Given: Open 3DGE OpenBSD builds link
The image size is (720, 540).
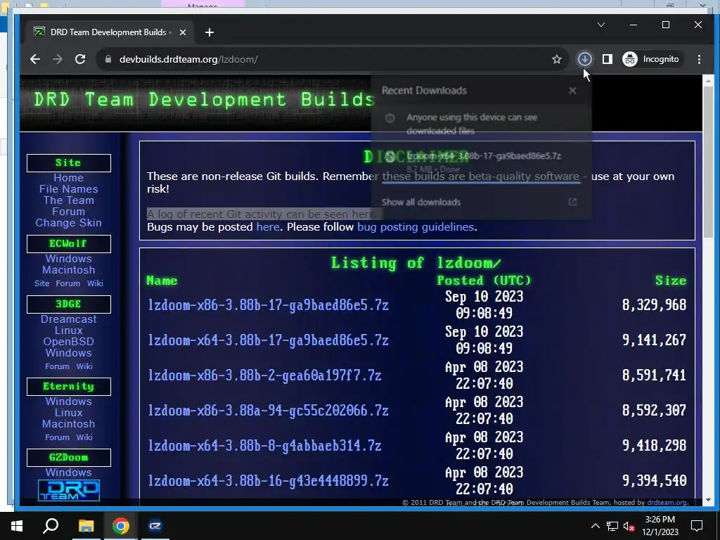Looking at the screenshot, I should (68, 342).
